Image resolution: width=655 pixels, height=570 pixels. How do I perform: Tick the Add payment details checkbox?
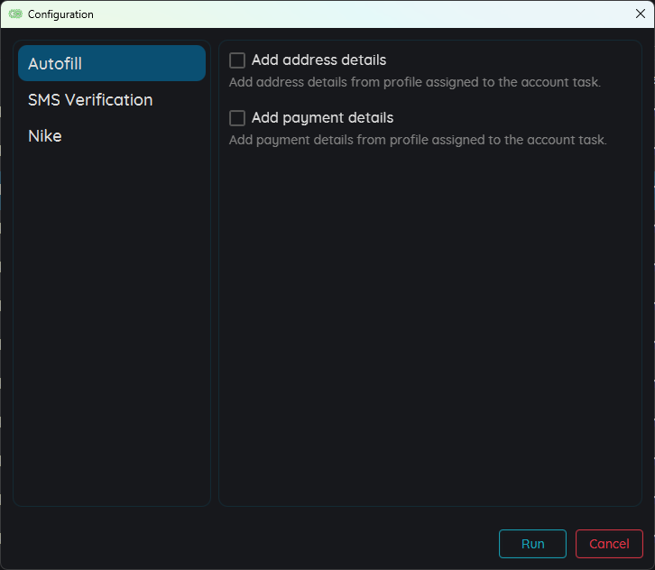(x=237, y=118)
